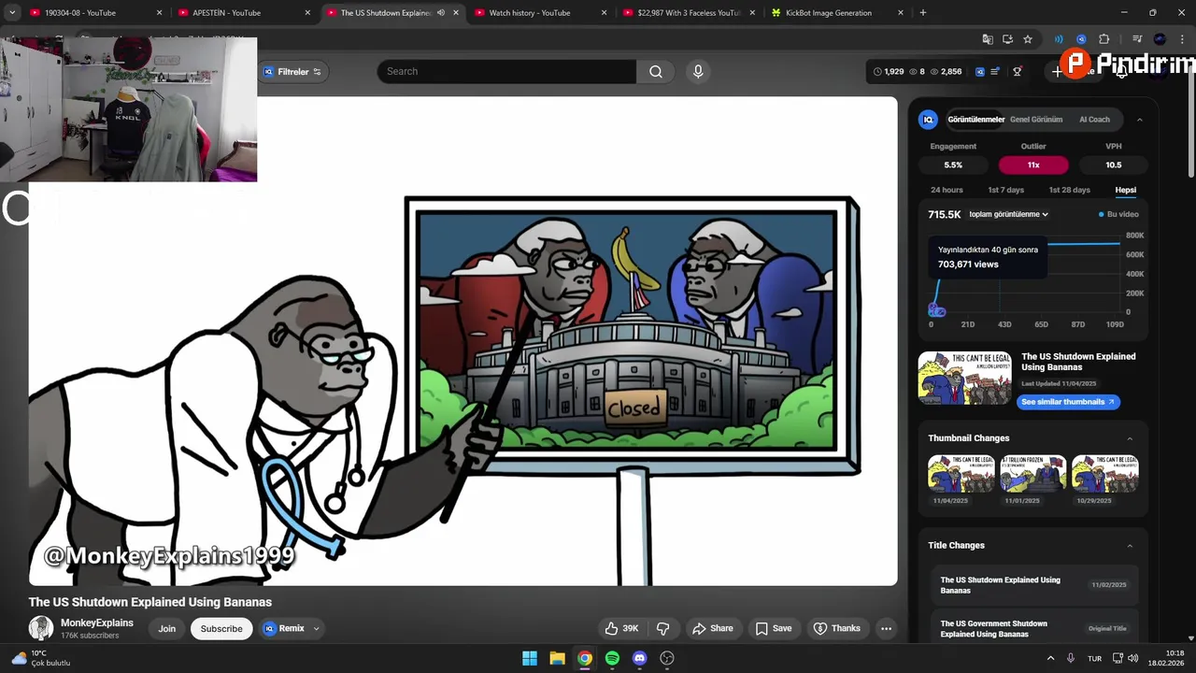This screenshot has height=673, width=1196.
Task: Select the 11/01/2025 thumbnail version
Action: (x=1033, y=474)
